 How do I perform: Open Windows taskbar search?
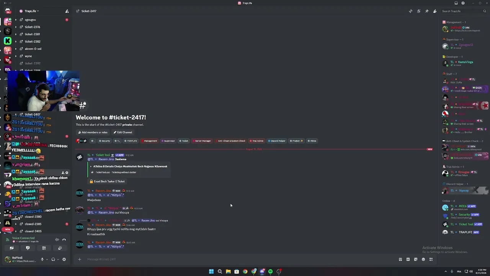(x=220, y=271)
